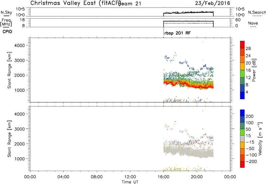Click the power panel 'Slant Range [km]' label
Viewport: 266px width, 184px height.
(x=9, y=70)
